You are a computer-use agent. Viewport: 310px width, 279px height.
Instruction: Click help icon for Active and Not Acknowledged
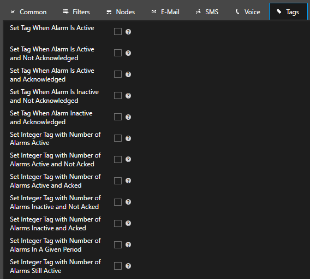click(x=128, y=53)
